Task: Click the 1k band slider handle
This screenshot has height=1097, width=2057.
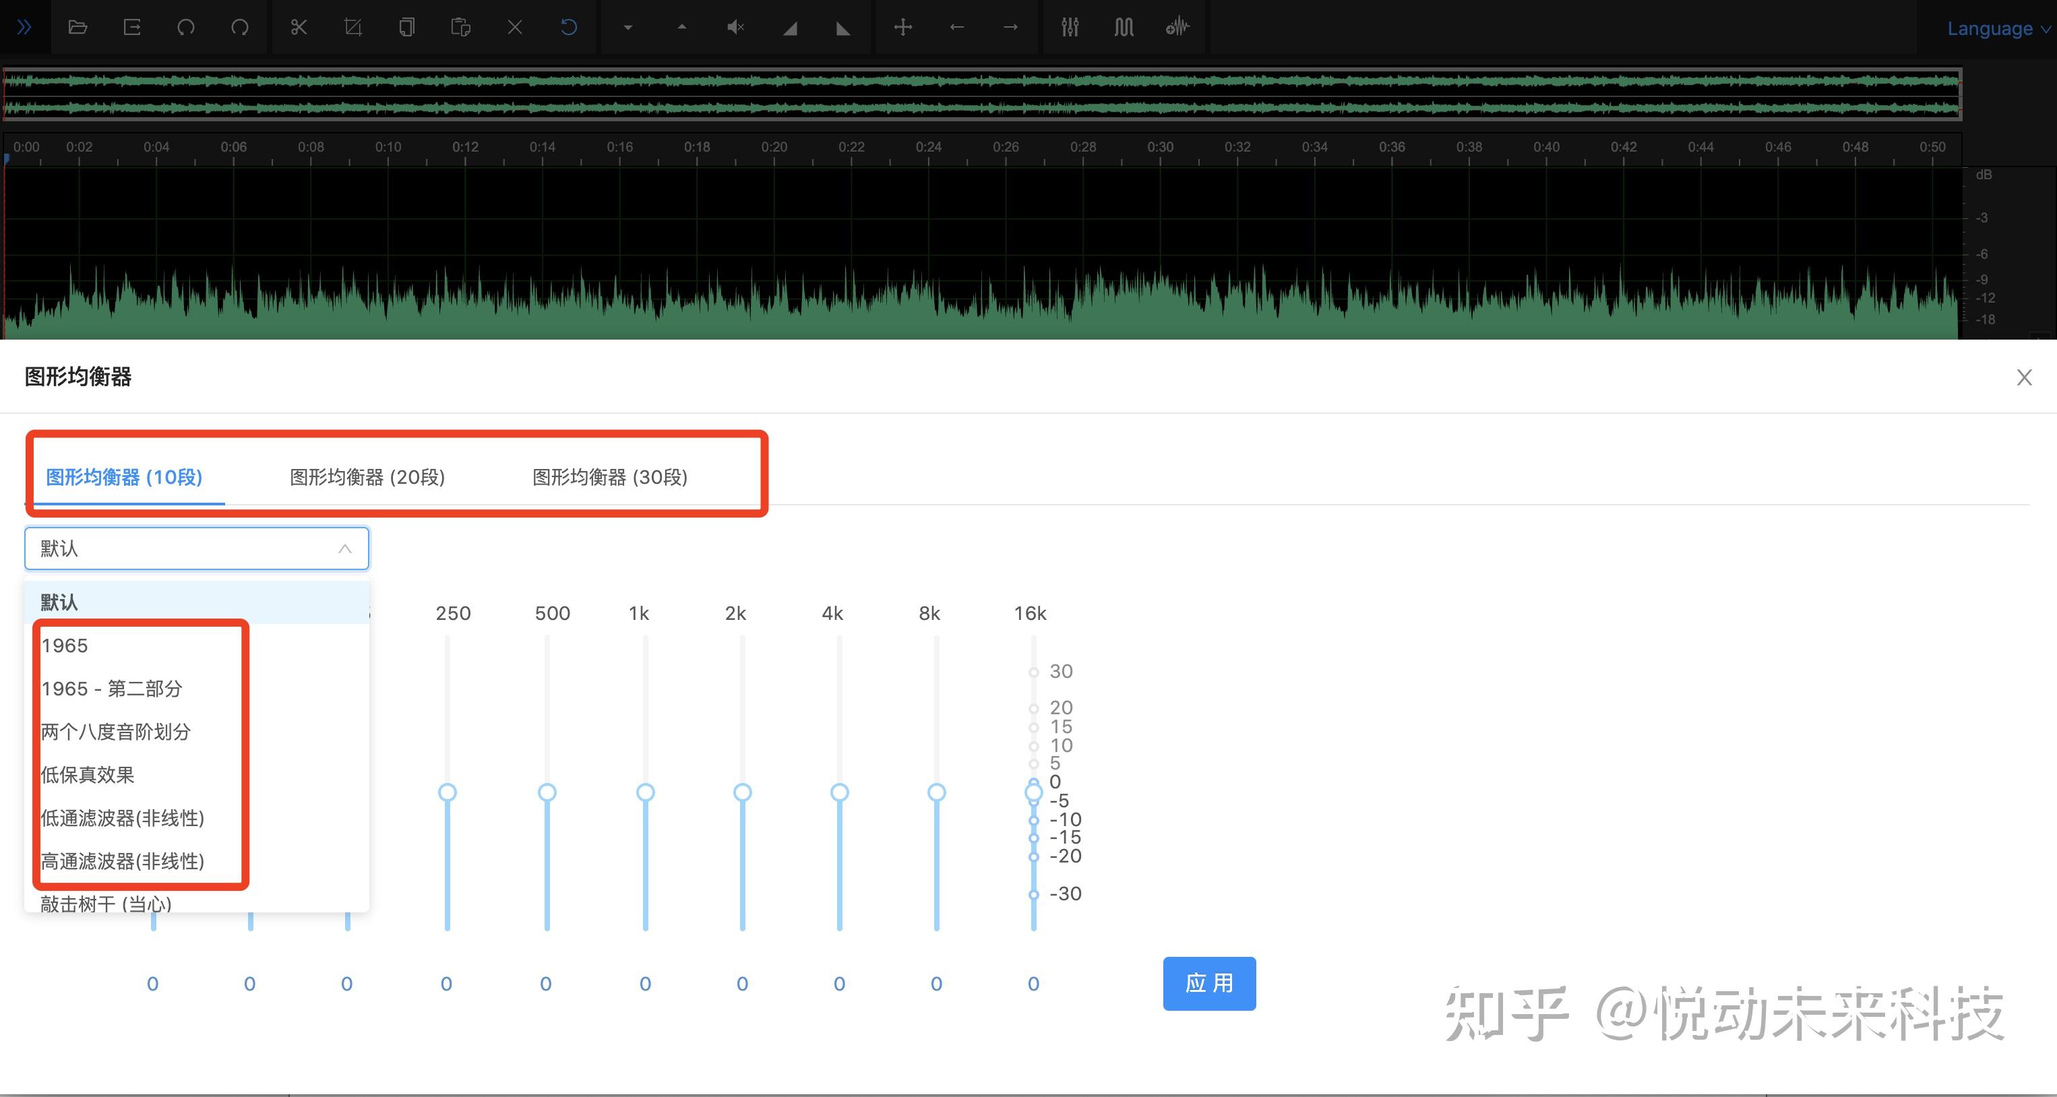Action: pyautogui.click(x=645, y=792)
